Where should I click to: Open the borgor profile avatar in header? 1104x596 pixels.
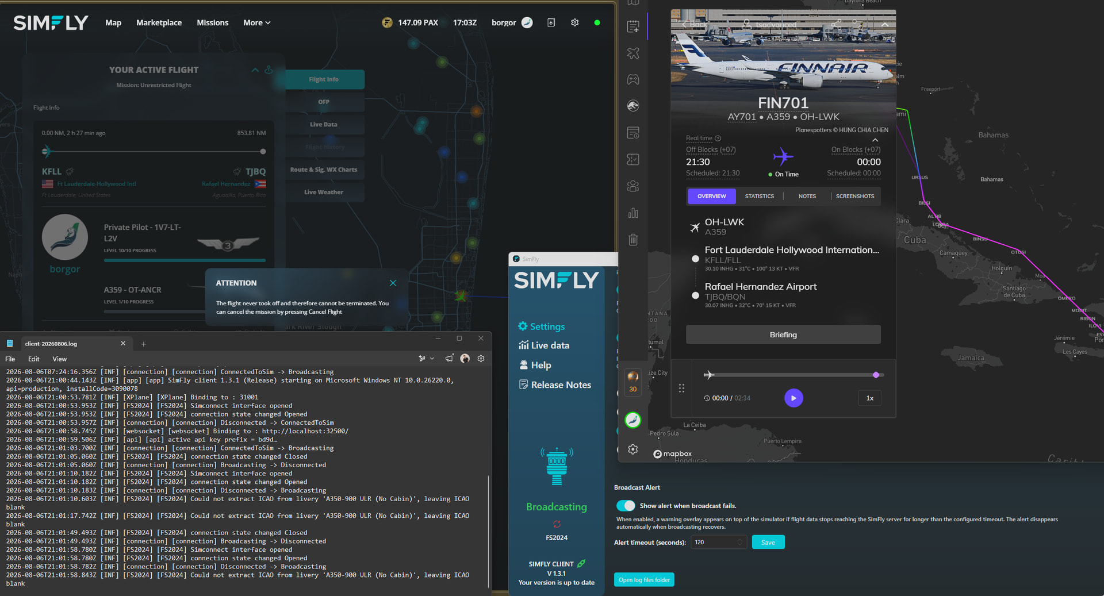[527, 22]
